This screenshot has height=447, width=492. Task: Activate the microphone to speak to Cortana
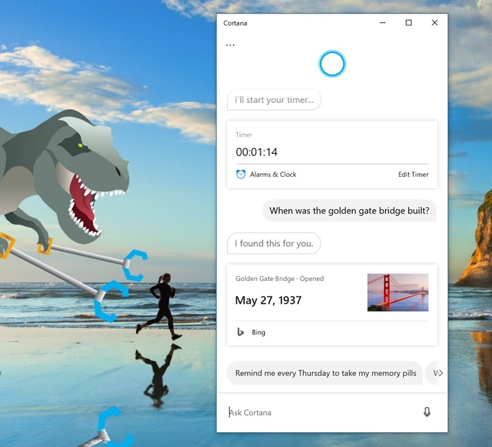point(427,412)
